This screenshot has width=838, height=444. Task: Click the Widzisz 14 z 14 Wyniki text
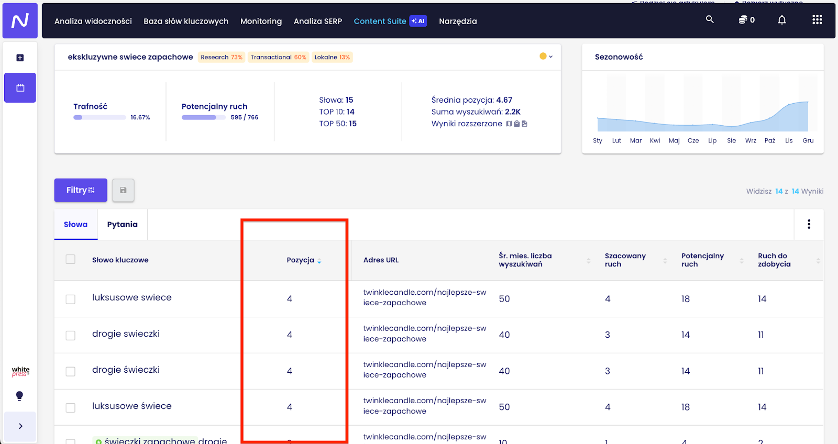[x=785, y=191]
